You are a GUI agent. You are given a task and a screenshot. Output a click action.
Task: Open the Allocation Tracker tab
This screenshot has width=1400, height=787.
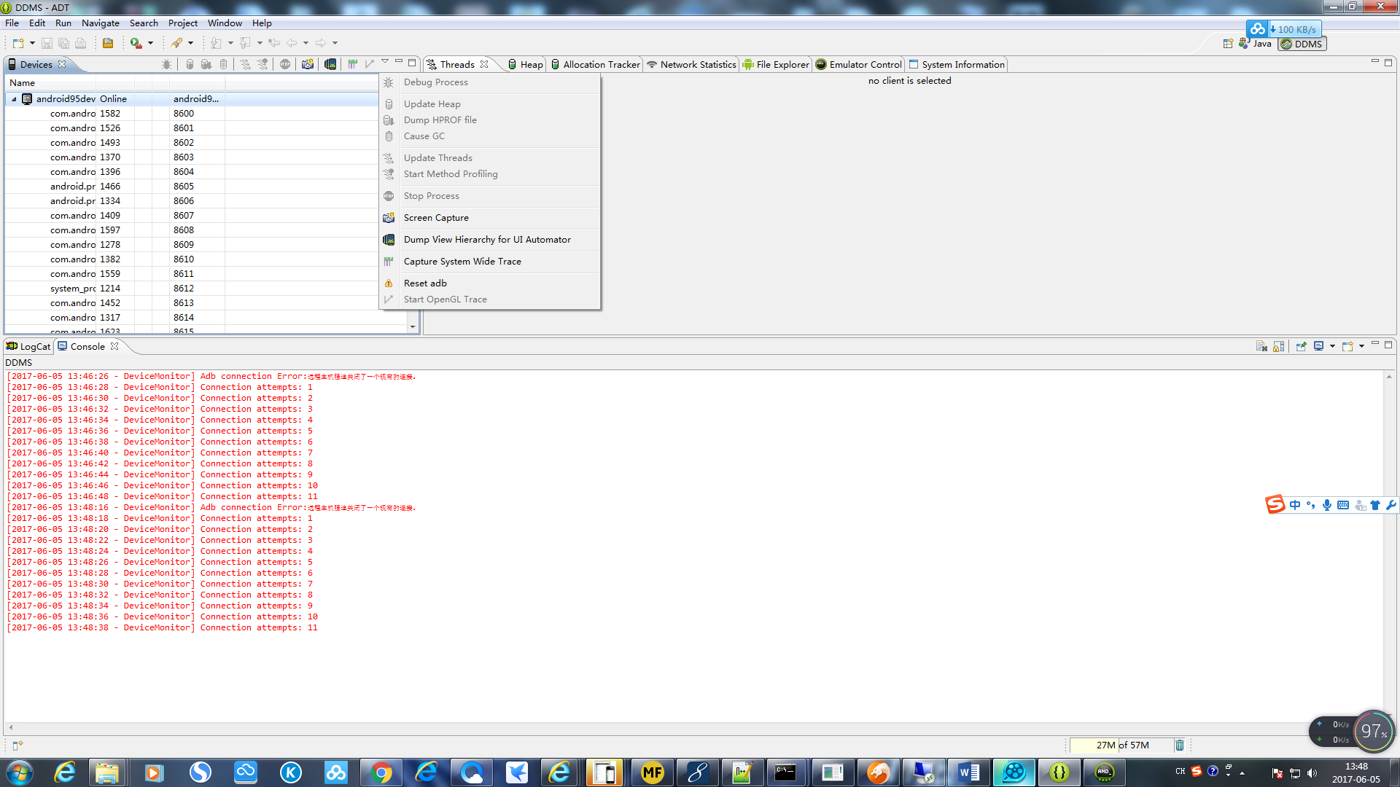pos(595,65)
